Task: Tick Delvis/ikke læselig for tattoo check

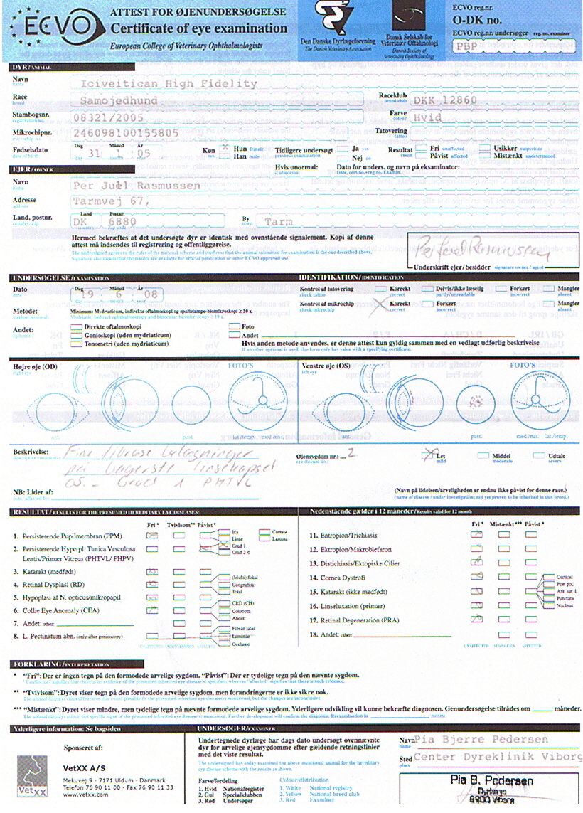Action: click(427, 289)
